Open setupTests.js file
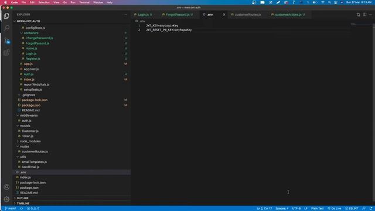The width and height of the screenshot is (375, 211). [33, 90]
